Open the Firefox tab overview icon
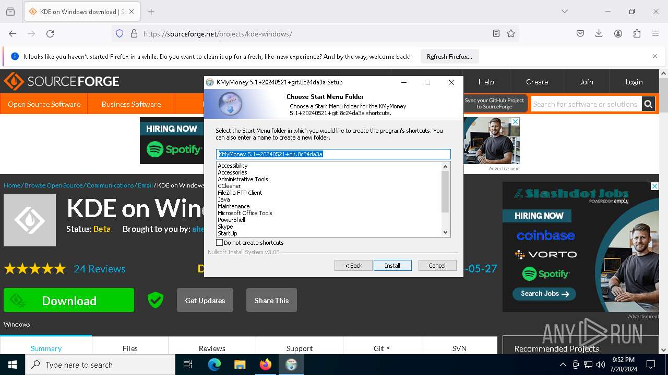Viewport: 668px width, 375px height. pos(10,11)
